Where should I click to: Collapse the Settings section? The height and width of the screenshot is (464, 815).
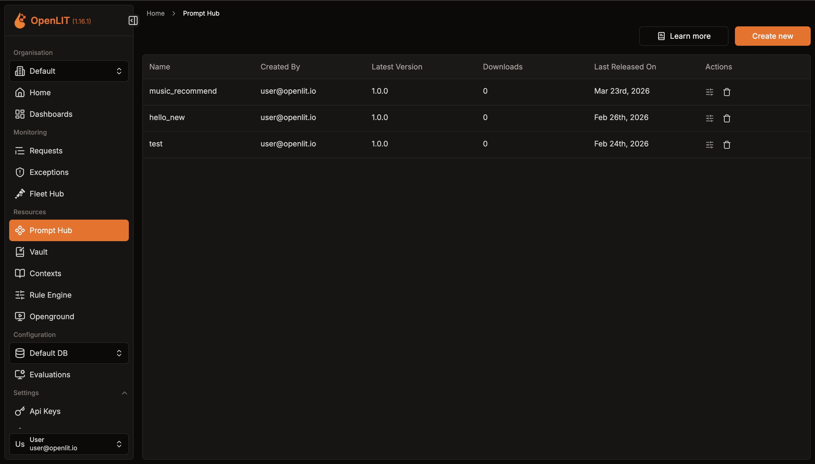pos(125,393)
